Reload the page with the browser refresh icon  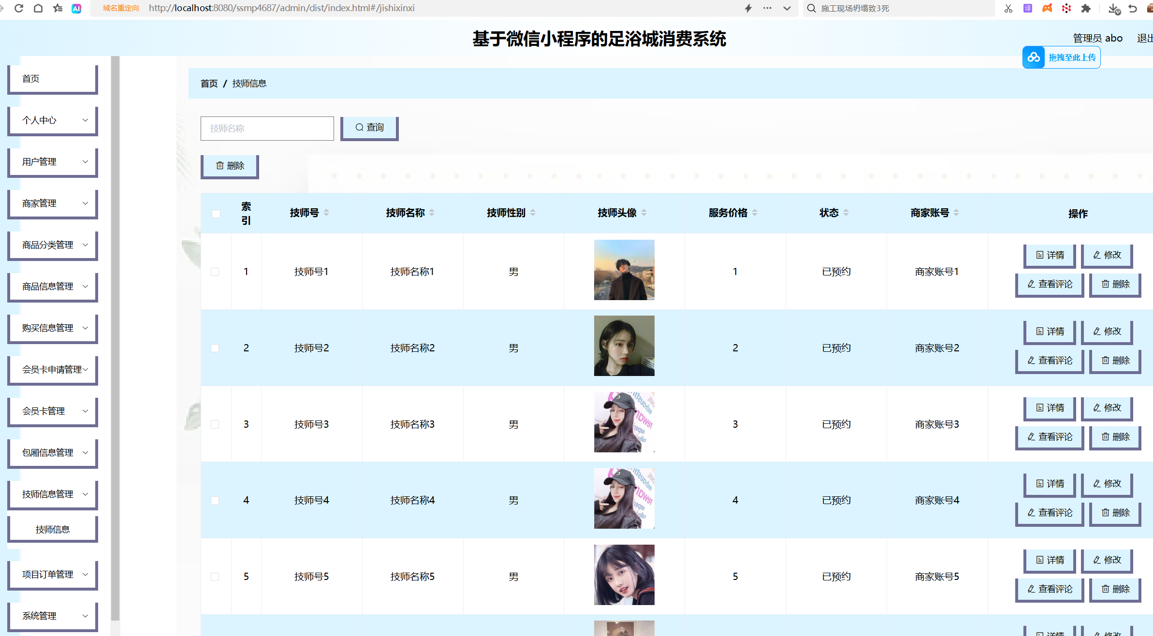(19, 8)
